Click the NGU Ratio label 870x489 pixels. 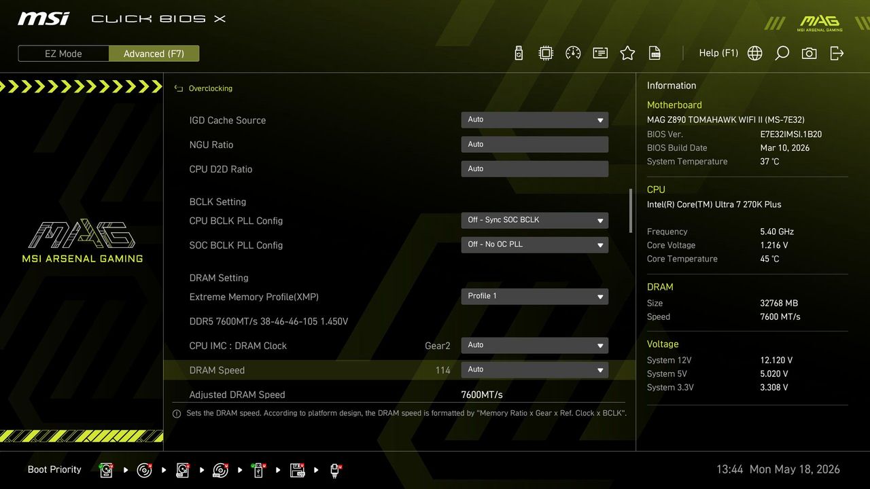(211, 145)
